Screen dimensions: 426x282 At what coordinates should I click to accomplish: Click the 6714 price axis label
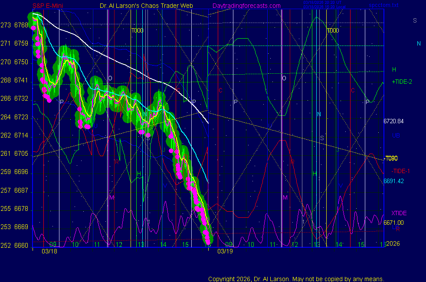(21, 136)
